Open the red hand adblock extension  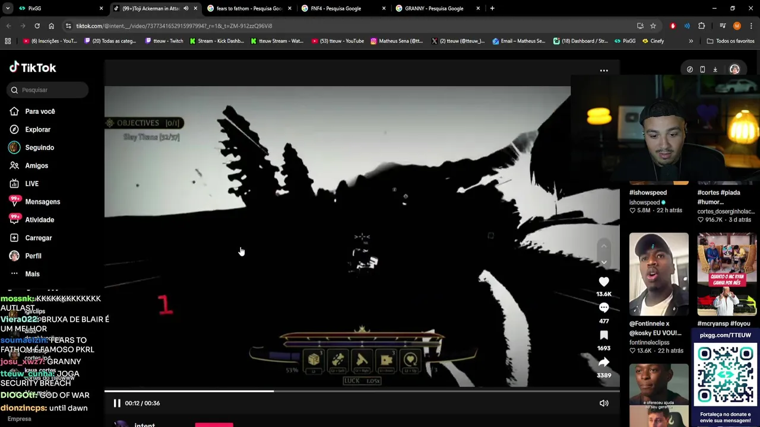click(x=673, y=26)
